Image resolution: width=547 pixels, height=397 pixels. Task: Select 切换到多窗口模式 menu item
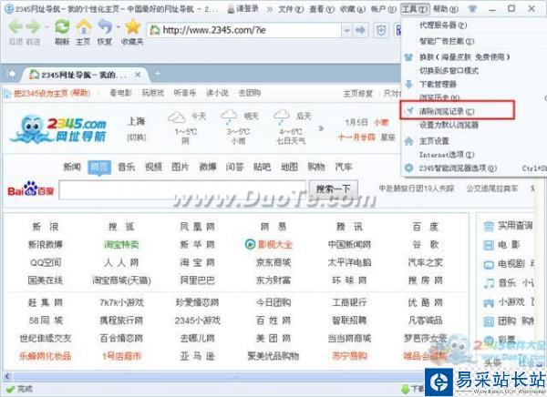pos(449,70)
